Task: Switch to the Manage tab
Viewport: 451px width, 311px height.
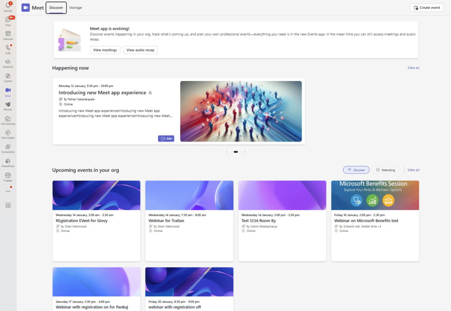Action: (x=75, y=7)
